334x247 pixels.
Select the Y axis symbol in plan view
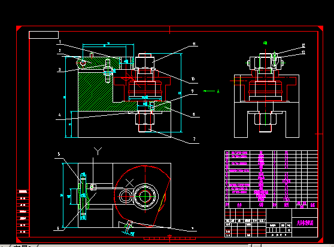point(98,151)
